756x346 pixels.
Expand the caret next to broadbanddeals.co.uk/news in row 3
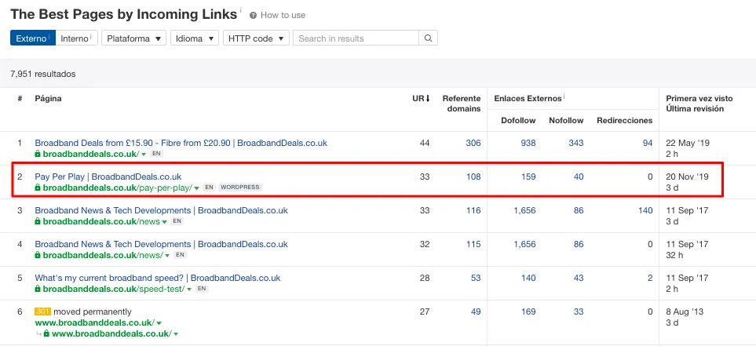pyautogui.click(x=165, y=222)
